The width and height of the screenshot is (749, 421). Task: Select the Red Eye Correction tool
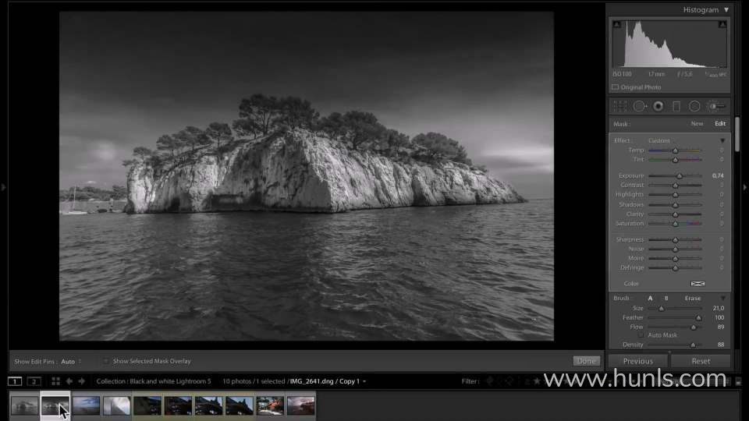point(658,107)
